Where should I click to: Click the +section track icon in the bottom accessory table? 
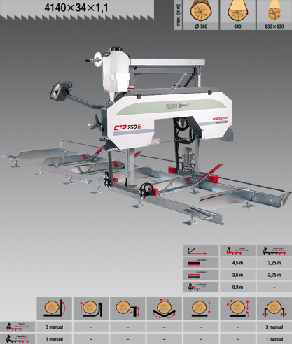click(x=18, y=339)
